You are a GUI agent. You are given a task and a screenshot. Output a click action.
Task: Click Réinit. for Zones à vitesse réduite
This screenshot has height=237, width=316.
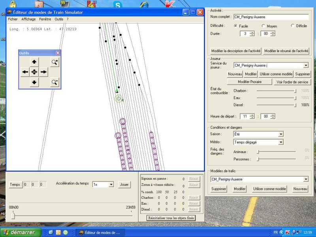point(194,185)
